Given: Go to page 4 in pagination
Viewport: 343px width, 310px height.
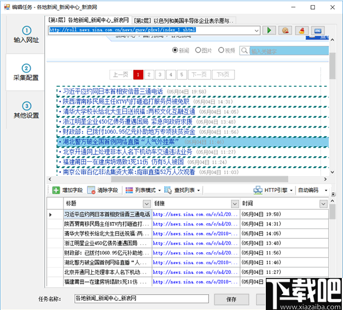Looking at the screenshot, I should (x=171, y=75).
